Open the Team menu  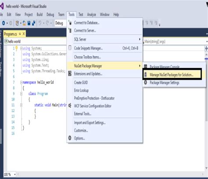click(61, 14)
